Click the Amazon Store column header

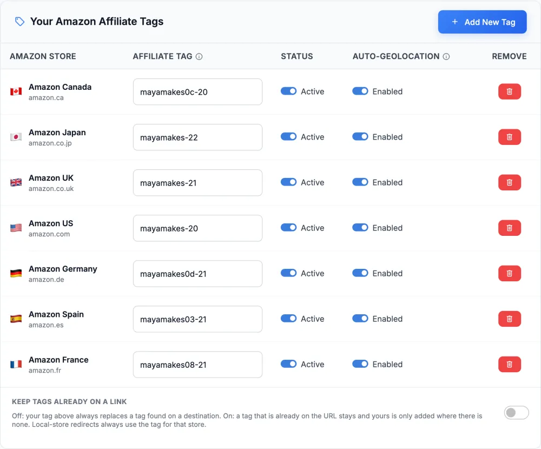coord(43,56)
